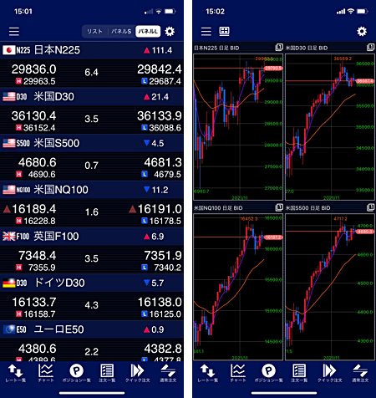The width and height of the screenshot is (376, 398).
Task: Click the 米国D30 low value 36088.6
Action: (165, 128)
